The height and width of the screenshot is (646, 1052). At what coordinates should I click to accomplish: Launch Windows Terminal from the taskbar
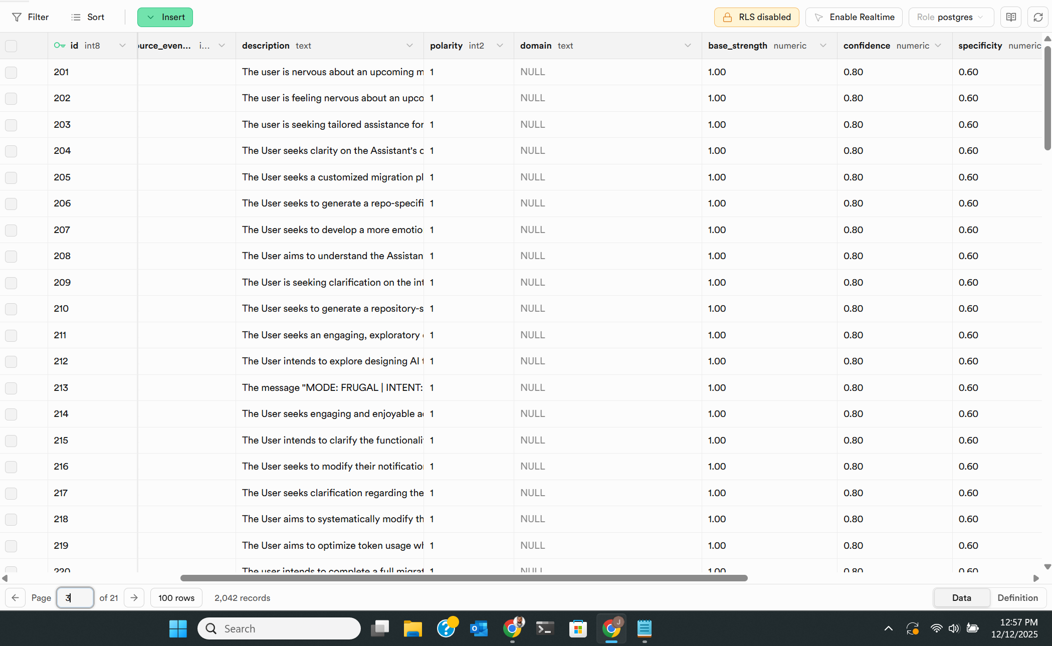pos(544,628)
